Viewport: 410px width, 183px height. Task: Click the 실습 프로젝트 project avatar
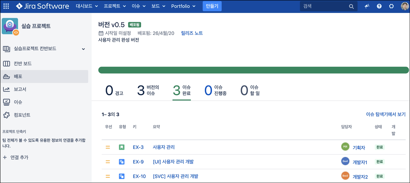click(x=10, y=26)
